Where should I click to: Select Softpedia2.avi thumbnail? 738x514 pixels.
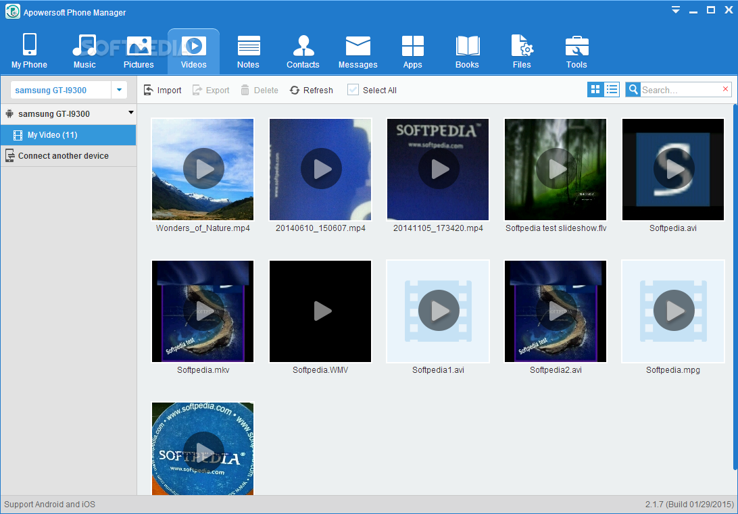tap(556, 311)
